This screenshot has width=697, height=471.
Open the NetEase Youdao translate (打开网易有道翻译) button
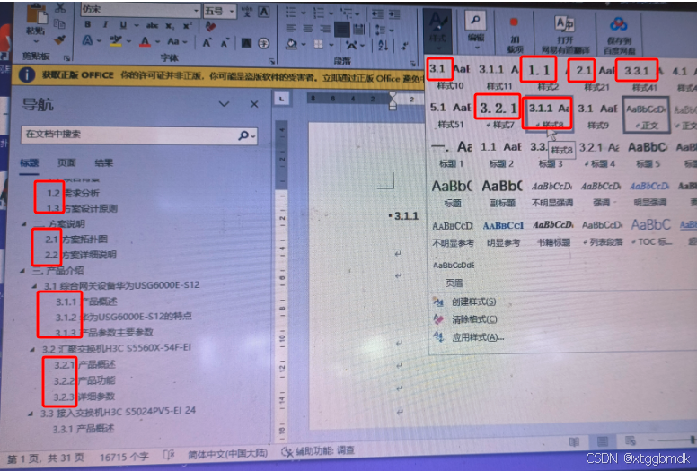coord(565,33)
